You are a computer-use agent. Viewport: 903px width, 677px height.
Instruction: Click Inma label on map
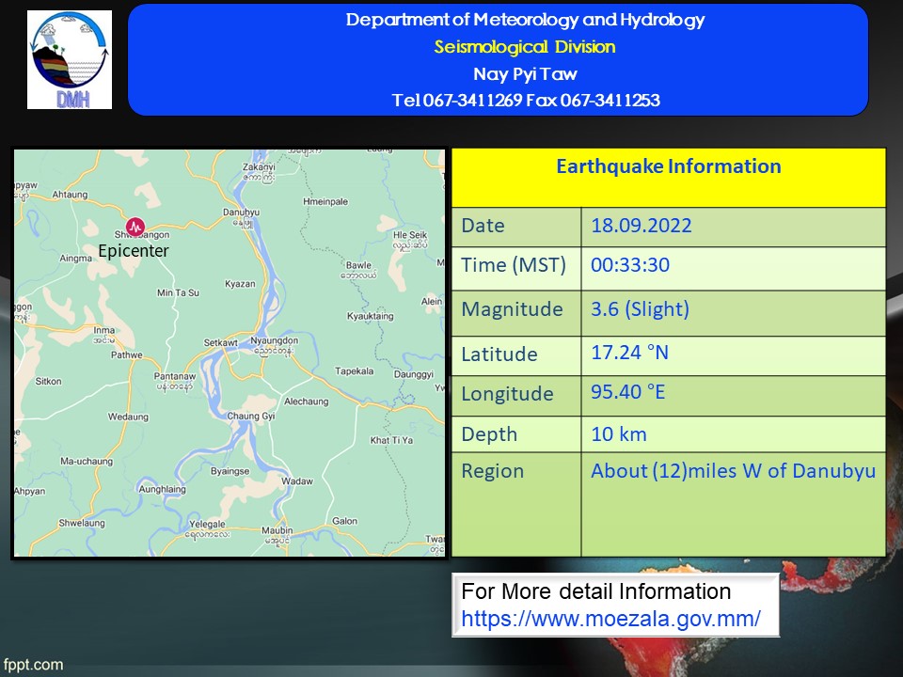point(104,330)
